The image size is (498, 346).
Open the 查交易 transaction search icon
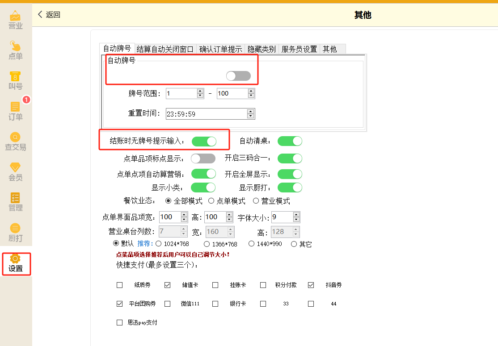(x=16, y=141)
